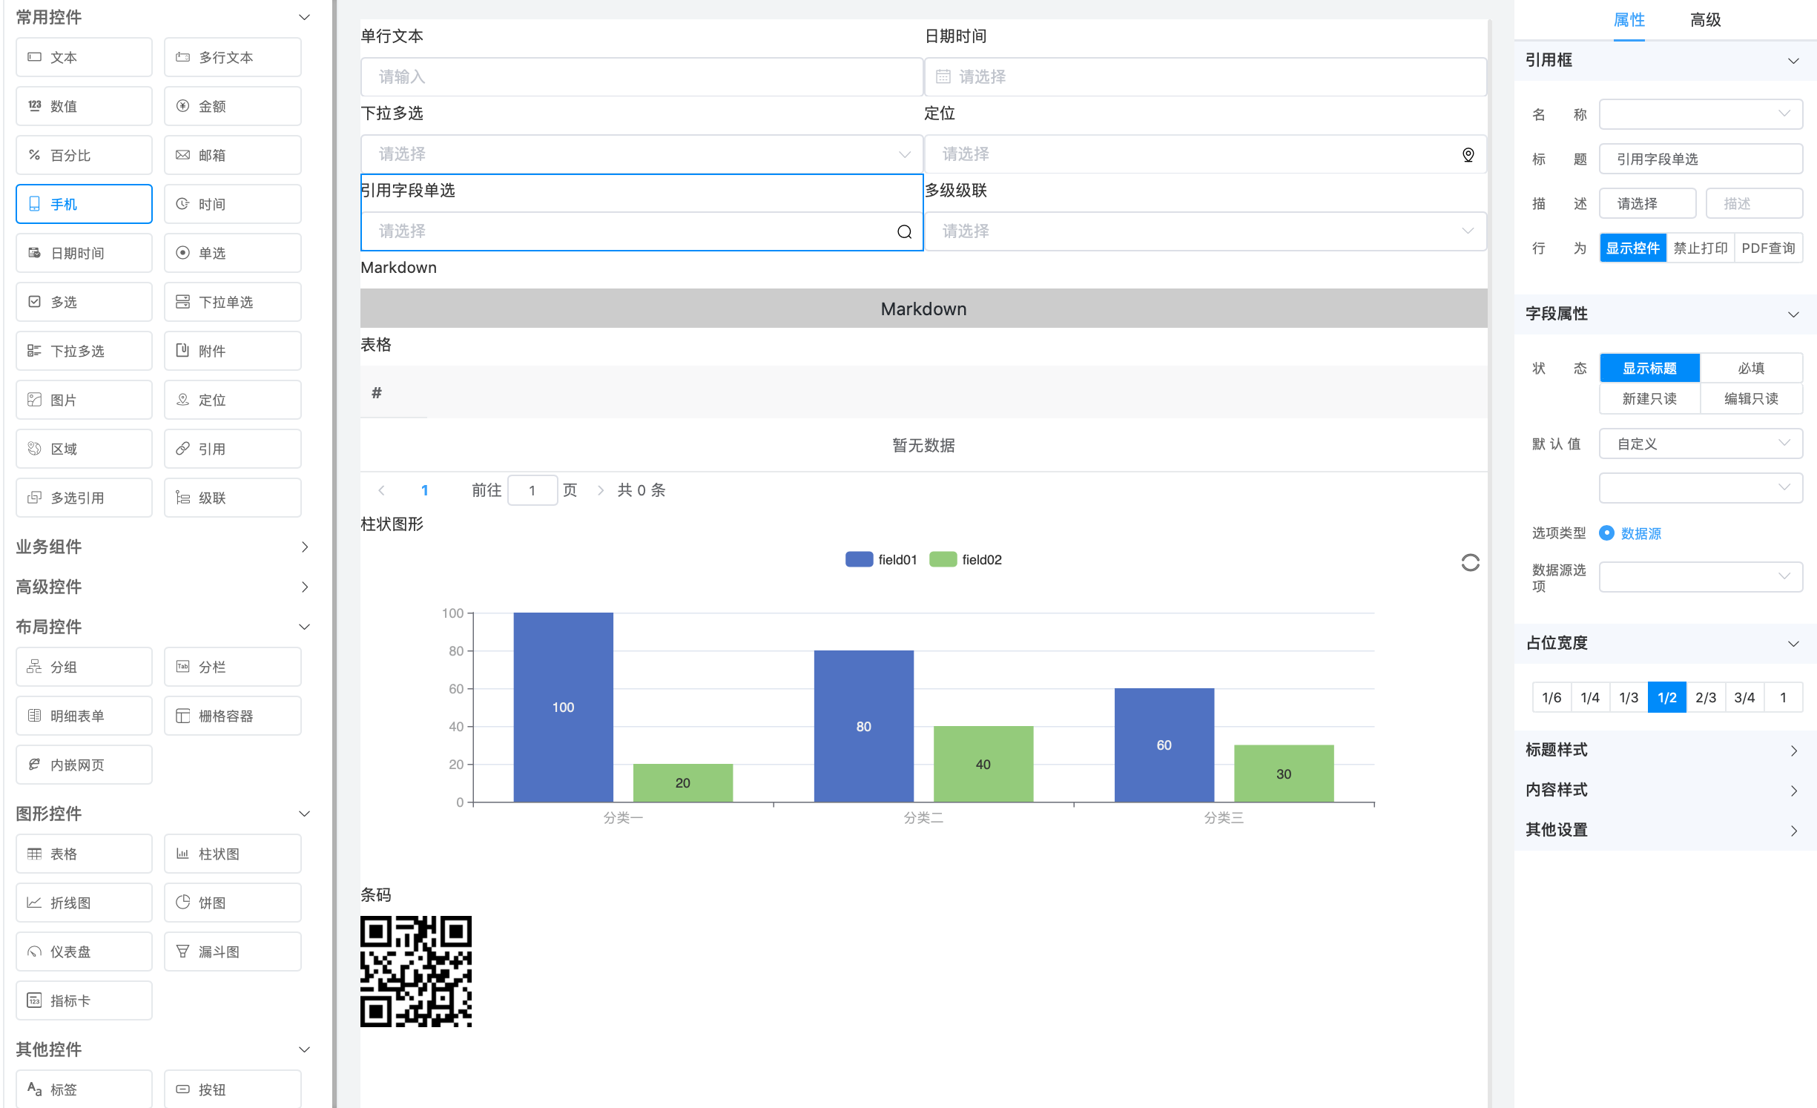Select the 邮箱 email control icon
The image size is (1817, 1108).
[x=182, y=155]
